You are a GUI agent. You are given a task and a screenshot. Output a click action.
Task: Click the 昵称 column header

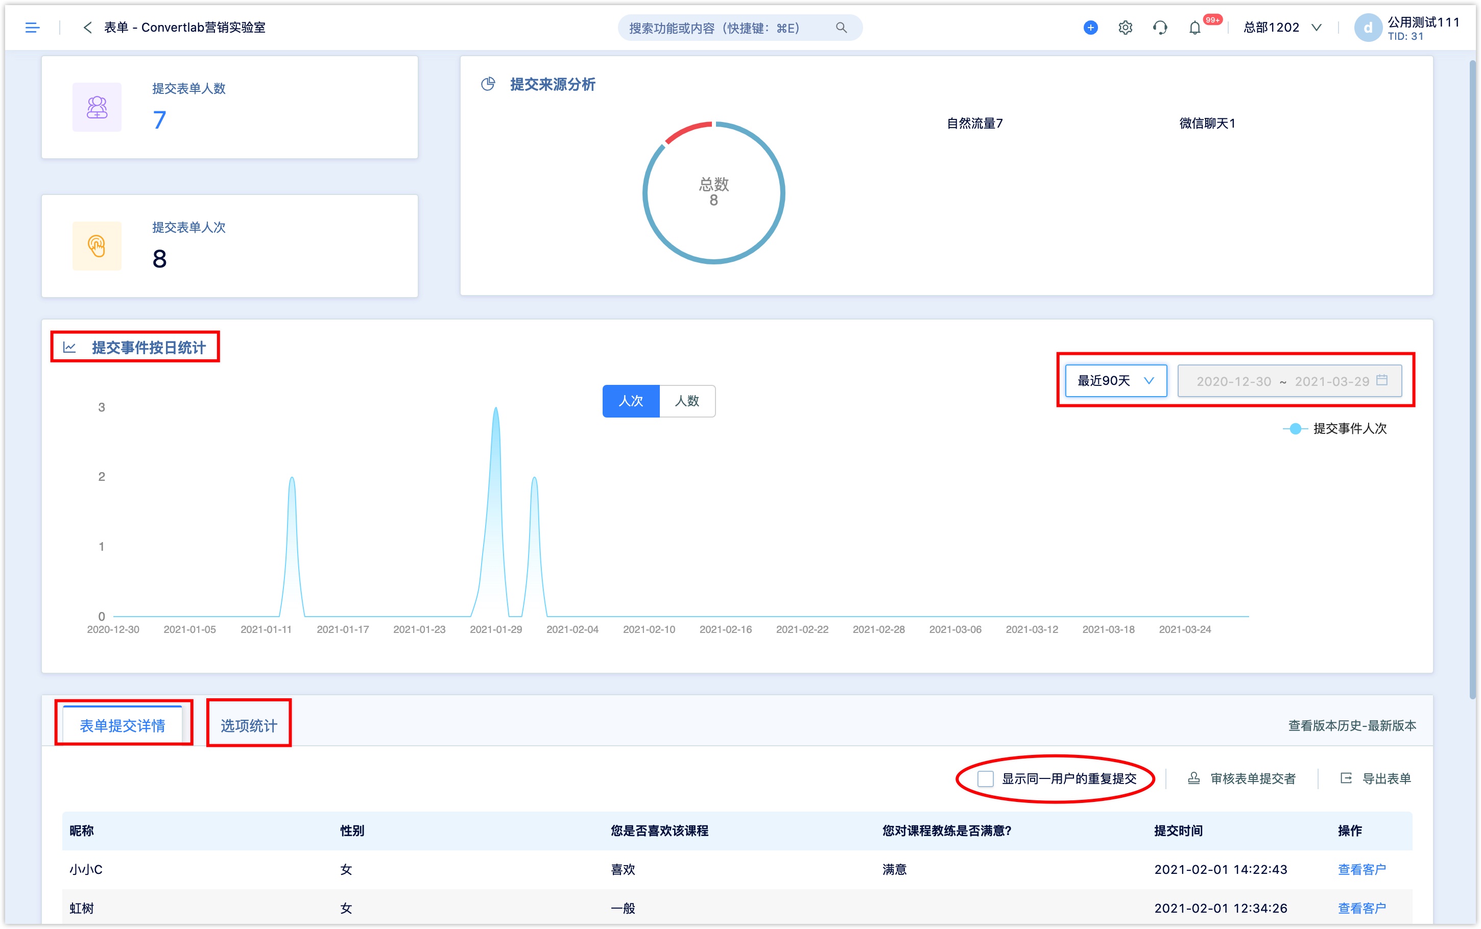tap(81, 830)
